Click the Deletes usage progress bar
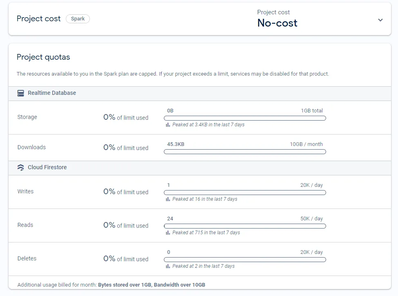The height and width of the screenshot is (296, 398). point(245,260)
